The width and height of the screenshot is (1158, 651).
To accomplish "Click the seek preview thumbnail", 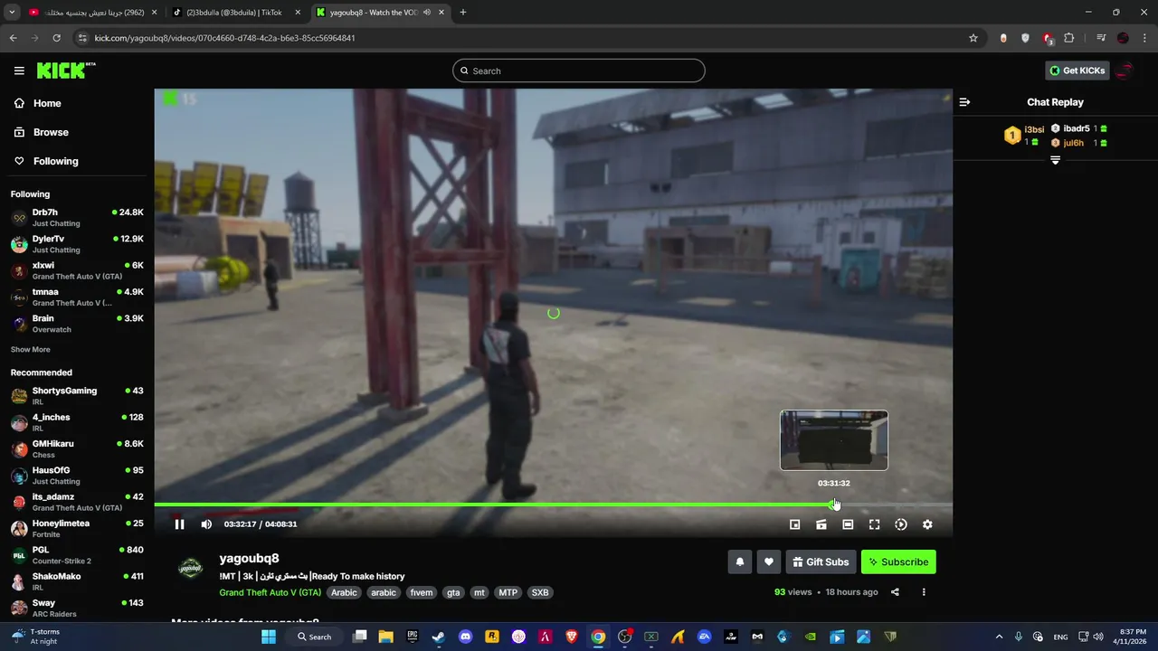I will pyautogui.click(x=834, y=440).
